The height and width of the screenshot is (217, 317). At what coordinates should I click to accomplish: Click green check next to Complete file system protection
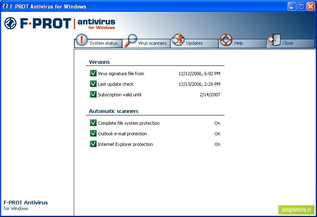(x=93, y=123)
